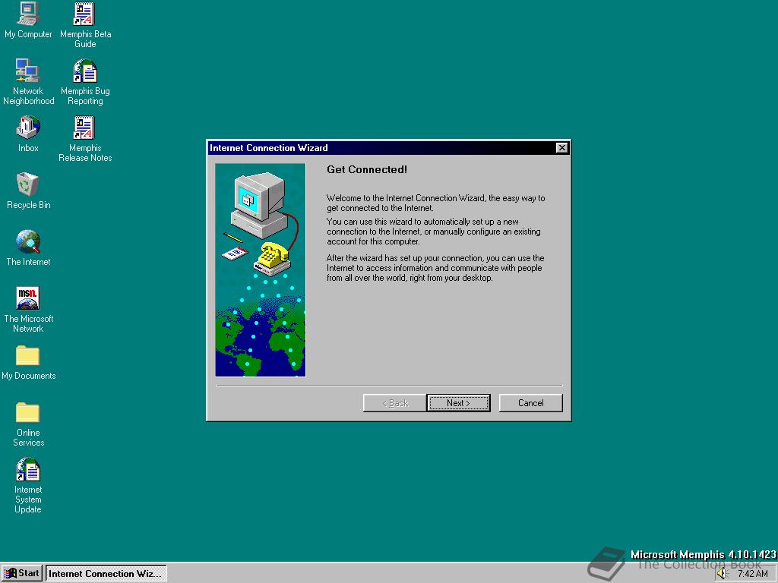
Task: Launch Memphis Bug Reporting
Action: tap(84, 71)
